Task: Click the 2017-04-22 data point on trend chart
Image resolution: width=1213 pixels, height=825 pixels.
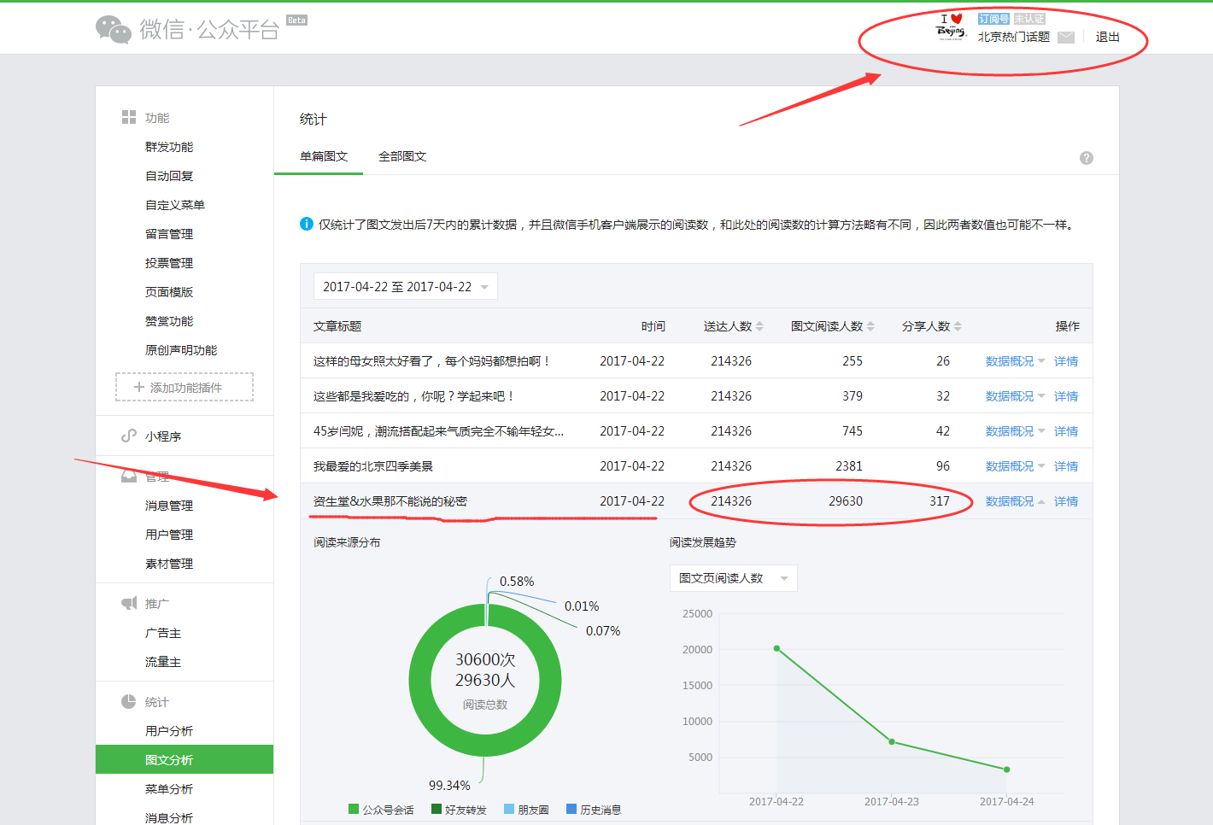Action: click(776, 648)
